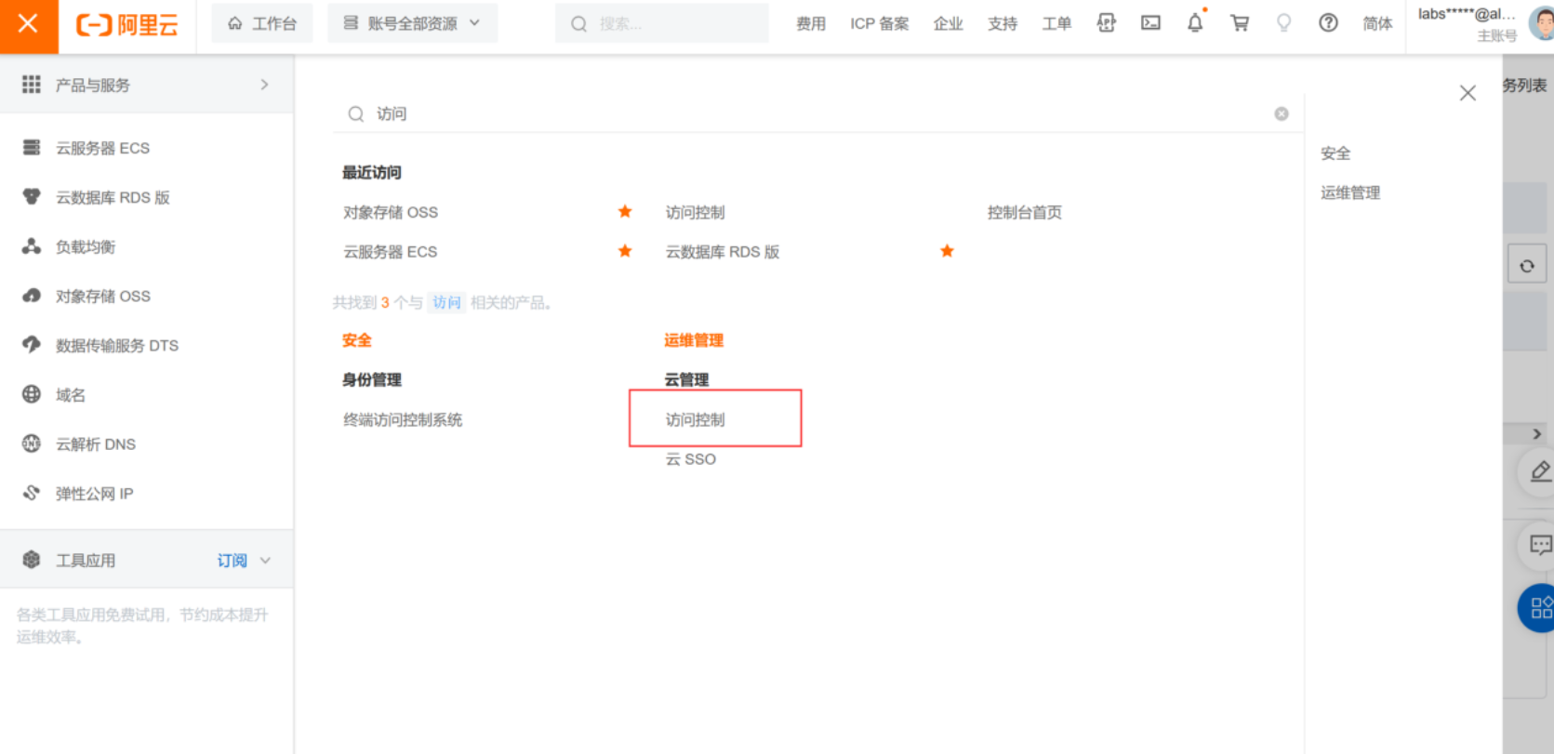Open recent 对象存储 OSS link
Image resolution: width=1554 pixels, height=754 pixels.
[391, 212]
